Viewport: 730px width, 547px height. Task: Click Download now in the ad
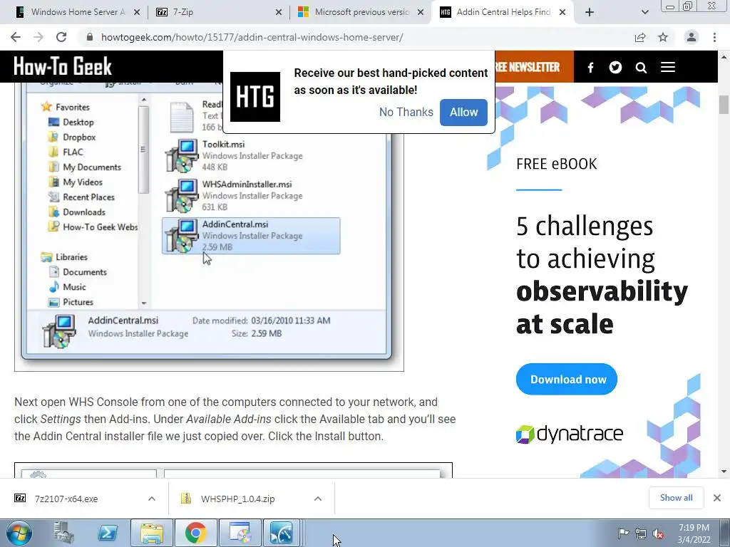[567, 379]
